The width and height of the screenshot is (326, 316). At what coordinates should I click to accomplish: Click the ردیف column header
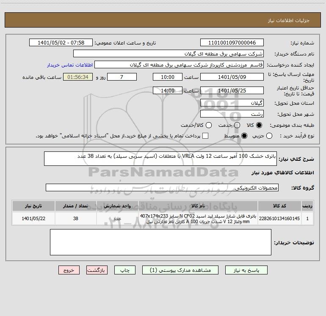point(307,206)
